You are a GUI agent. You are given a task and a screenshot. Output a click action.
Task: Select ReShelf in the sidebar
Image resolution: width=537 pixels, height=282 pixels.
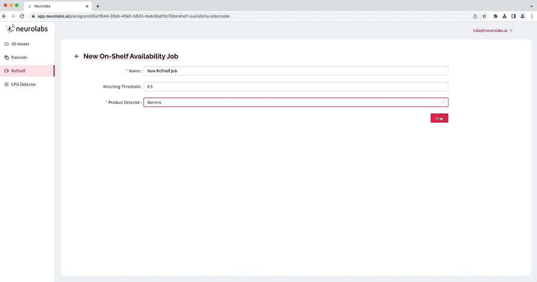tap(27, 71)
